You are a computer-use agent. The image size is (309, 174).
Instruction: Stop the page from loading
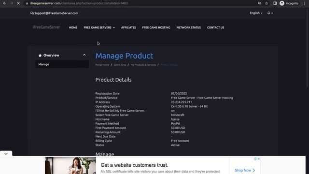[x=18, y=3]
